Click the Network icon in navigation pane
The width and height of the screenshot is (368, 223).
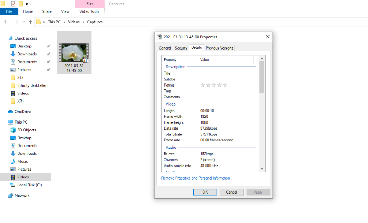click(x=10, y=195)
